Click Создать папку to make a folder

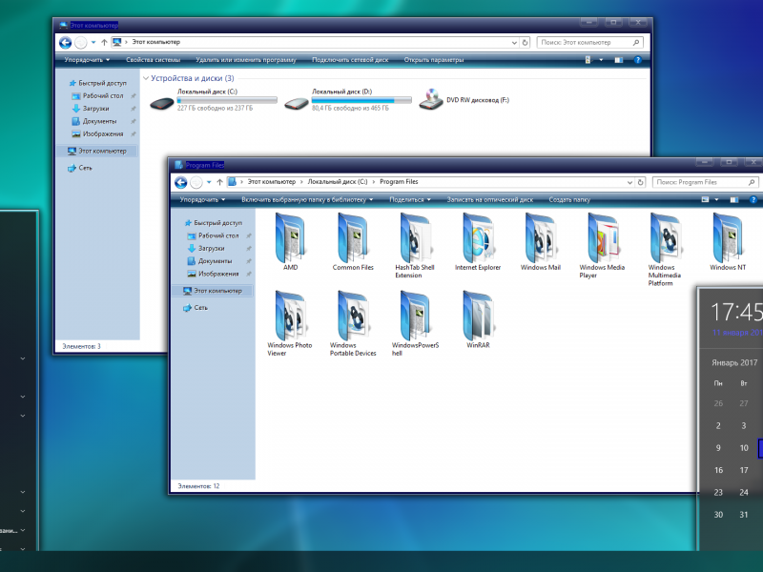(x=569, y=200)
